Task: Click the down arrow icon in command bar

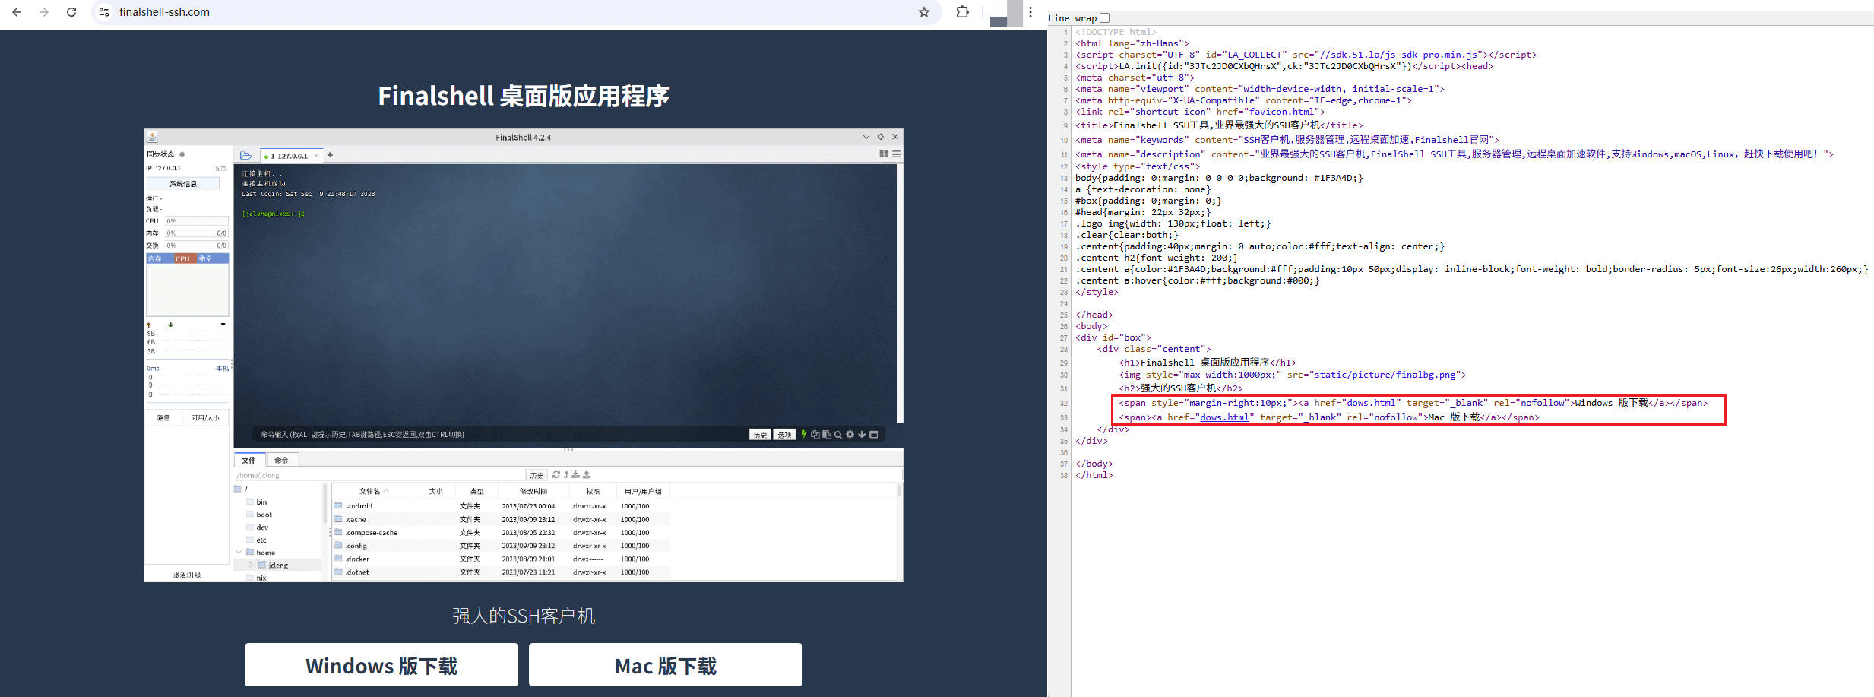Action: [862, 435]
